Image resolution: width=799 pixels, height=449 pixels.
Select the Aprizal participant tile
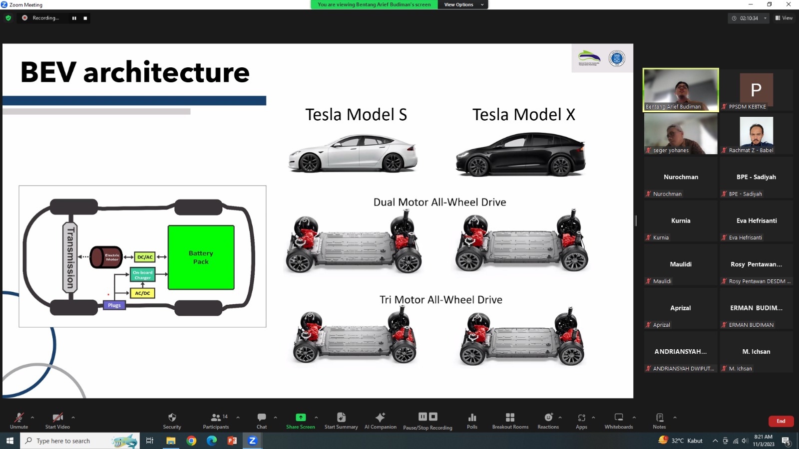(681, 308)
